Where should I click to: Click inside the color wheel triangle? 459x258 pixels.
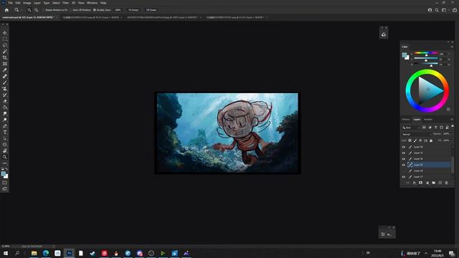[428, 90]
